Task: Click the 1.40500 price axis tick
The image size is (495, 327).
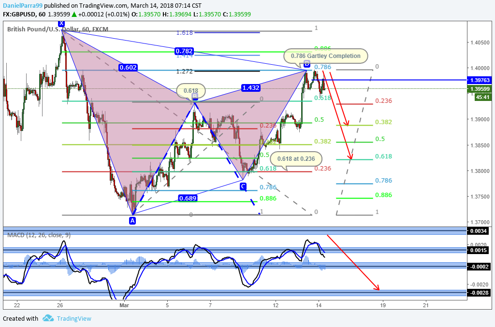Action: [x=480, y=43]
